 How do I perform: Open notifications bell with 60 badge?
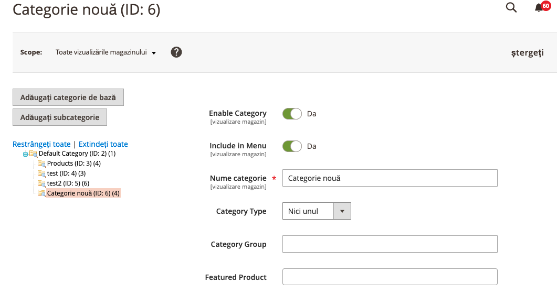pyautogui.click(x=542, y=7)
